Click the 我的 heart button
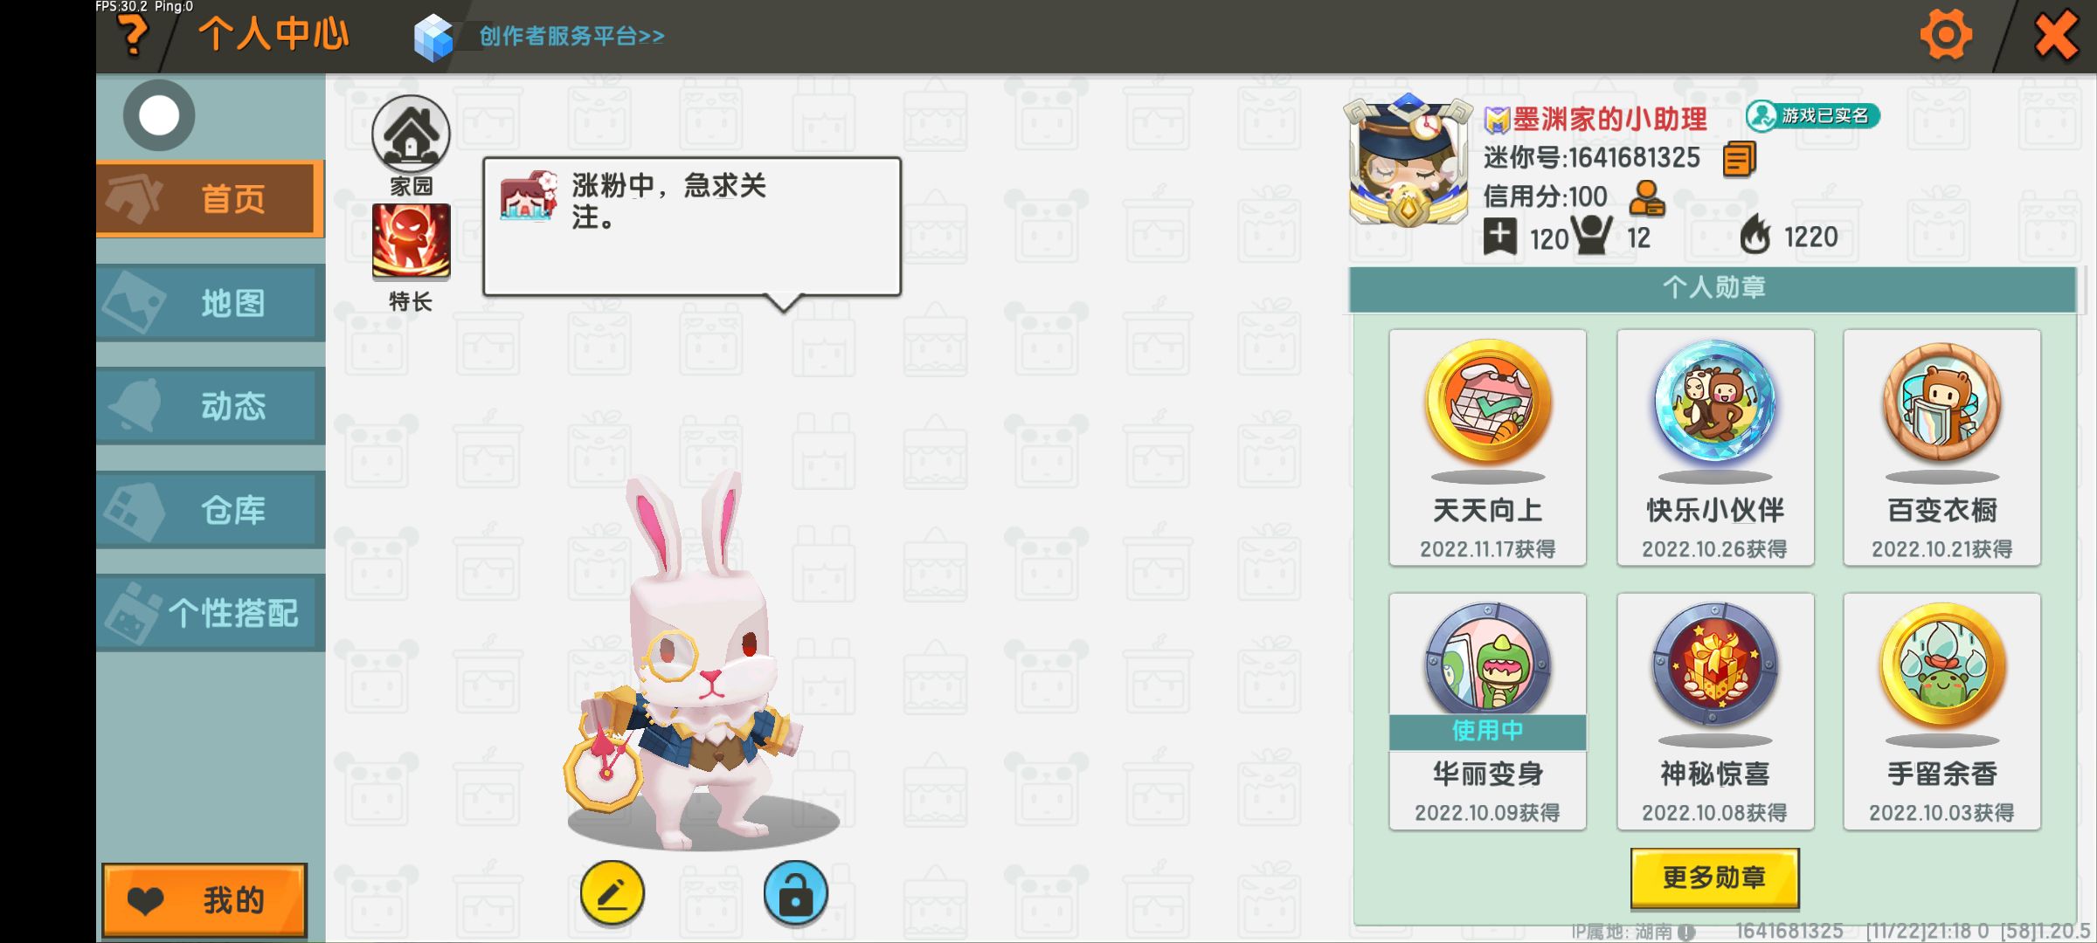2097x943 pixels. click(x=204, y=900)
